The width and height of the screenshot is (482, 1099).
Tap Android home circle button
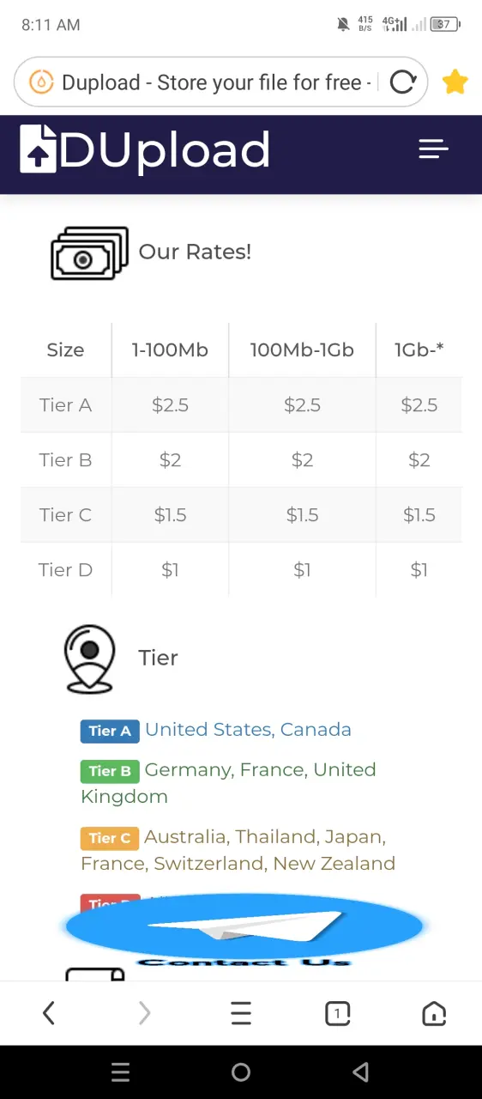tap(241, 1072)
